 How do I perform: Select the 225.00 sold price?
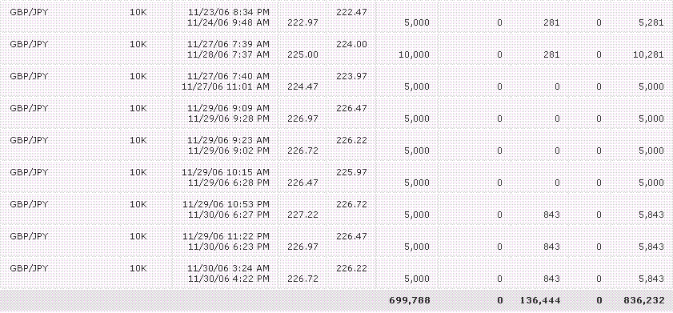(x=303, y=54)
